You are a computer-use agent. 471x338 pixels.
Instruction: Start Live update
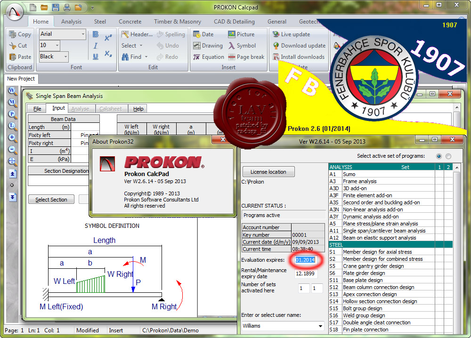click(x=291, y=34)
